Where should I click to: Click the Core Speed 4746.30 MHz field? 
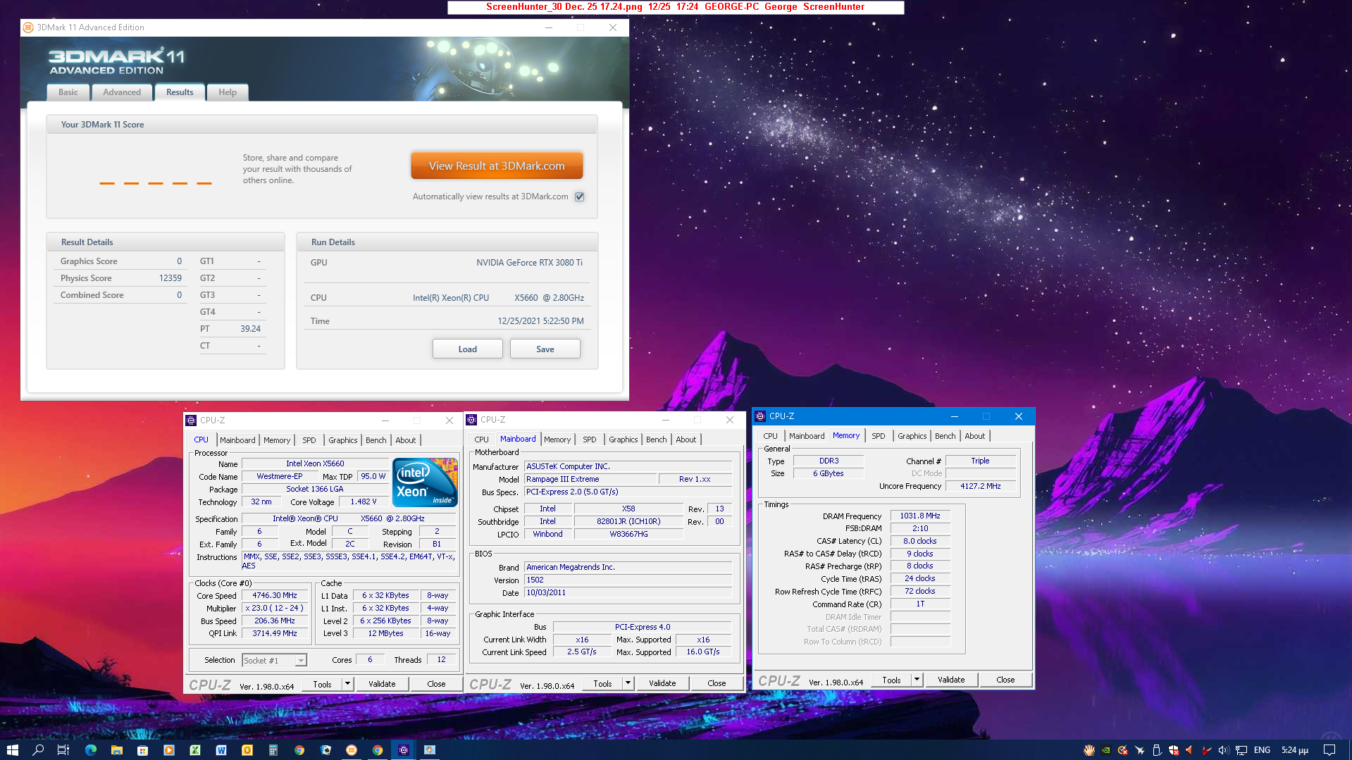[275, 596]
